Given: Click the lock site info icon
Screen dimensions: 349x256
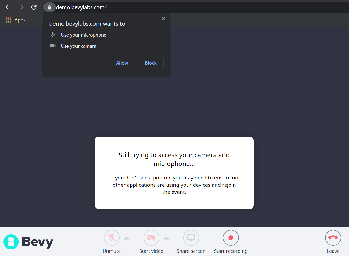Looking at the screenshot, I should click(x=49, y=7).
